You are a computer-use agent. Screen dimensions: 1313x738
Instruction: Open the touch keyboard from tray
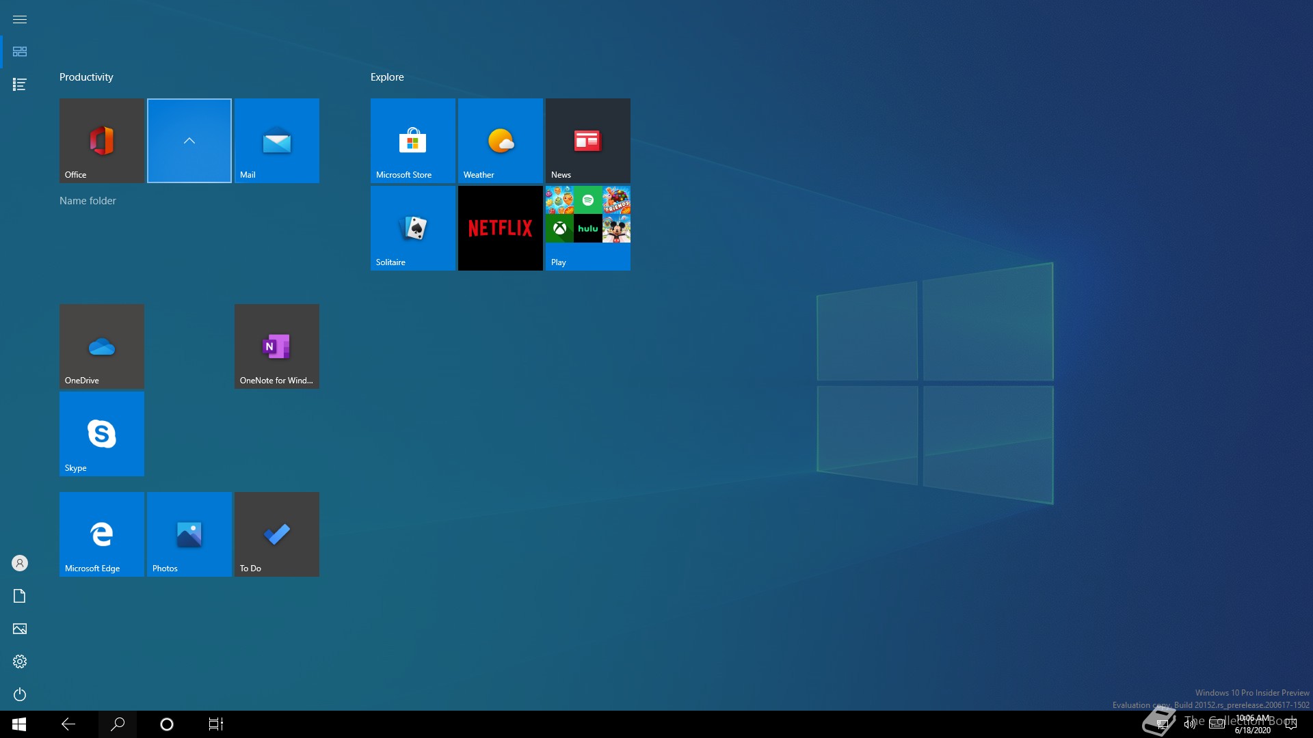click(1217, 724)
